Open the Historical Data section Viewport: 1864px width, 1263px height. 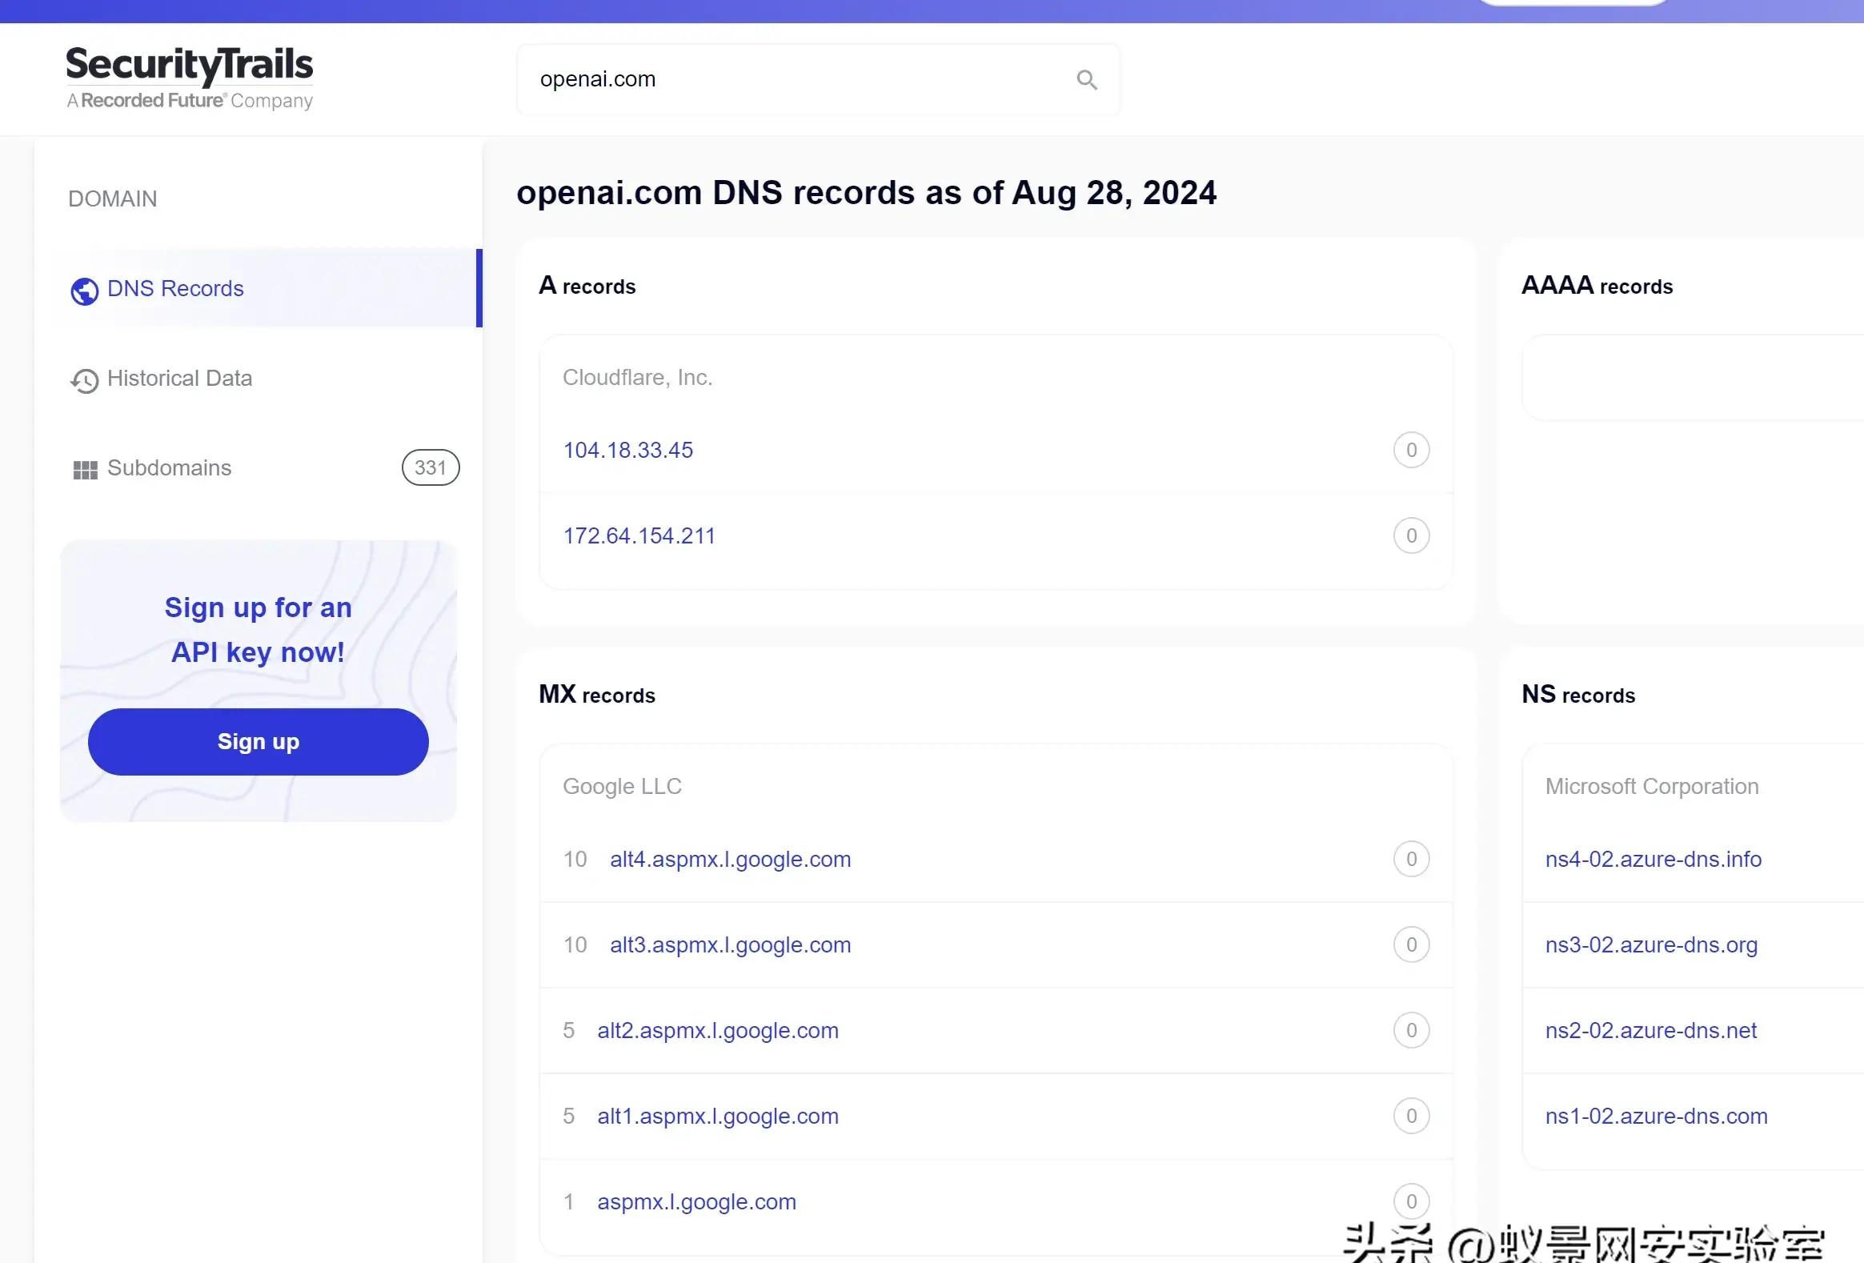point(259,378)
